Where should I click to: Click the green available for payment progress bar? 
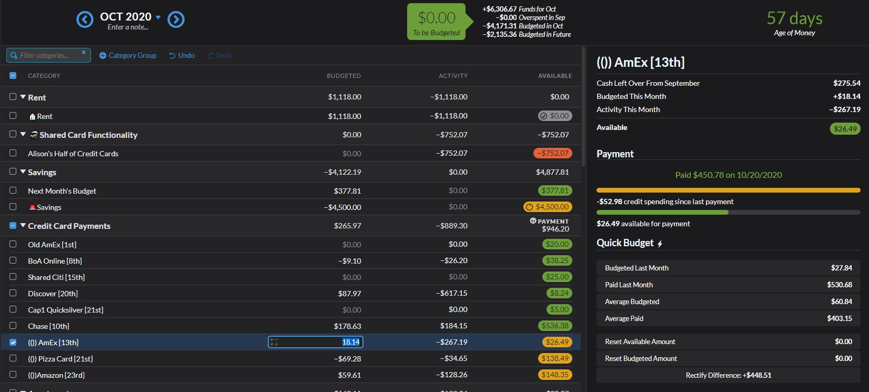(x=729, y=212)
